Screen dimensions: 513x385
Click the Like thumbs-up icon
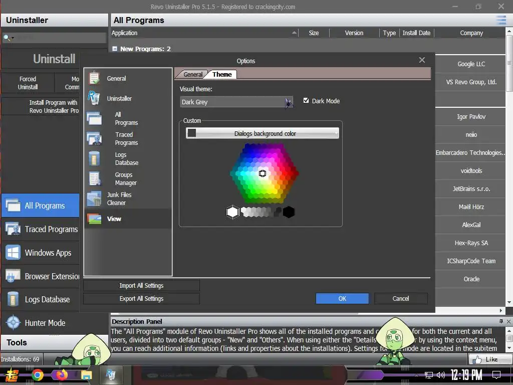477,359
